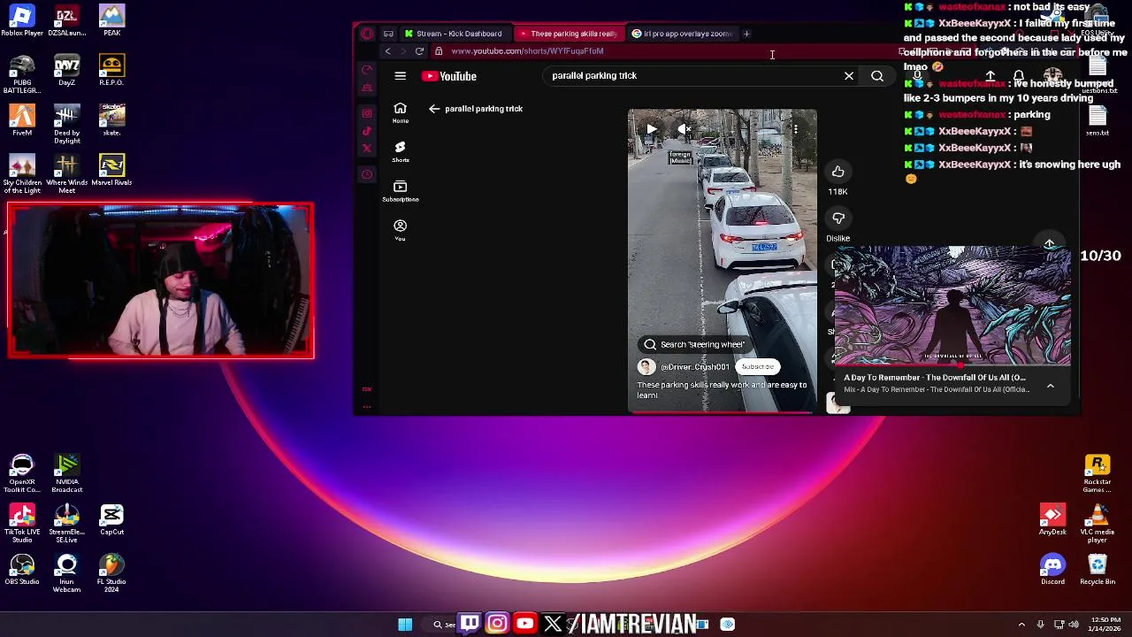Launch VLC media player from desktop
The height and width of the screenshot is (637, 1132).
(1097, 523)
